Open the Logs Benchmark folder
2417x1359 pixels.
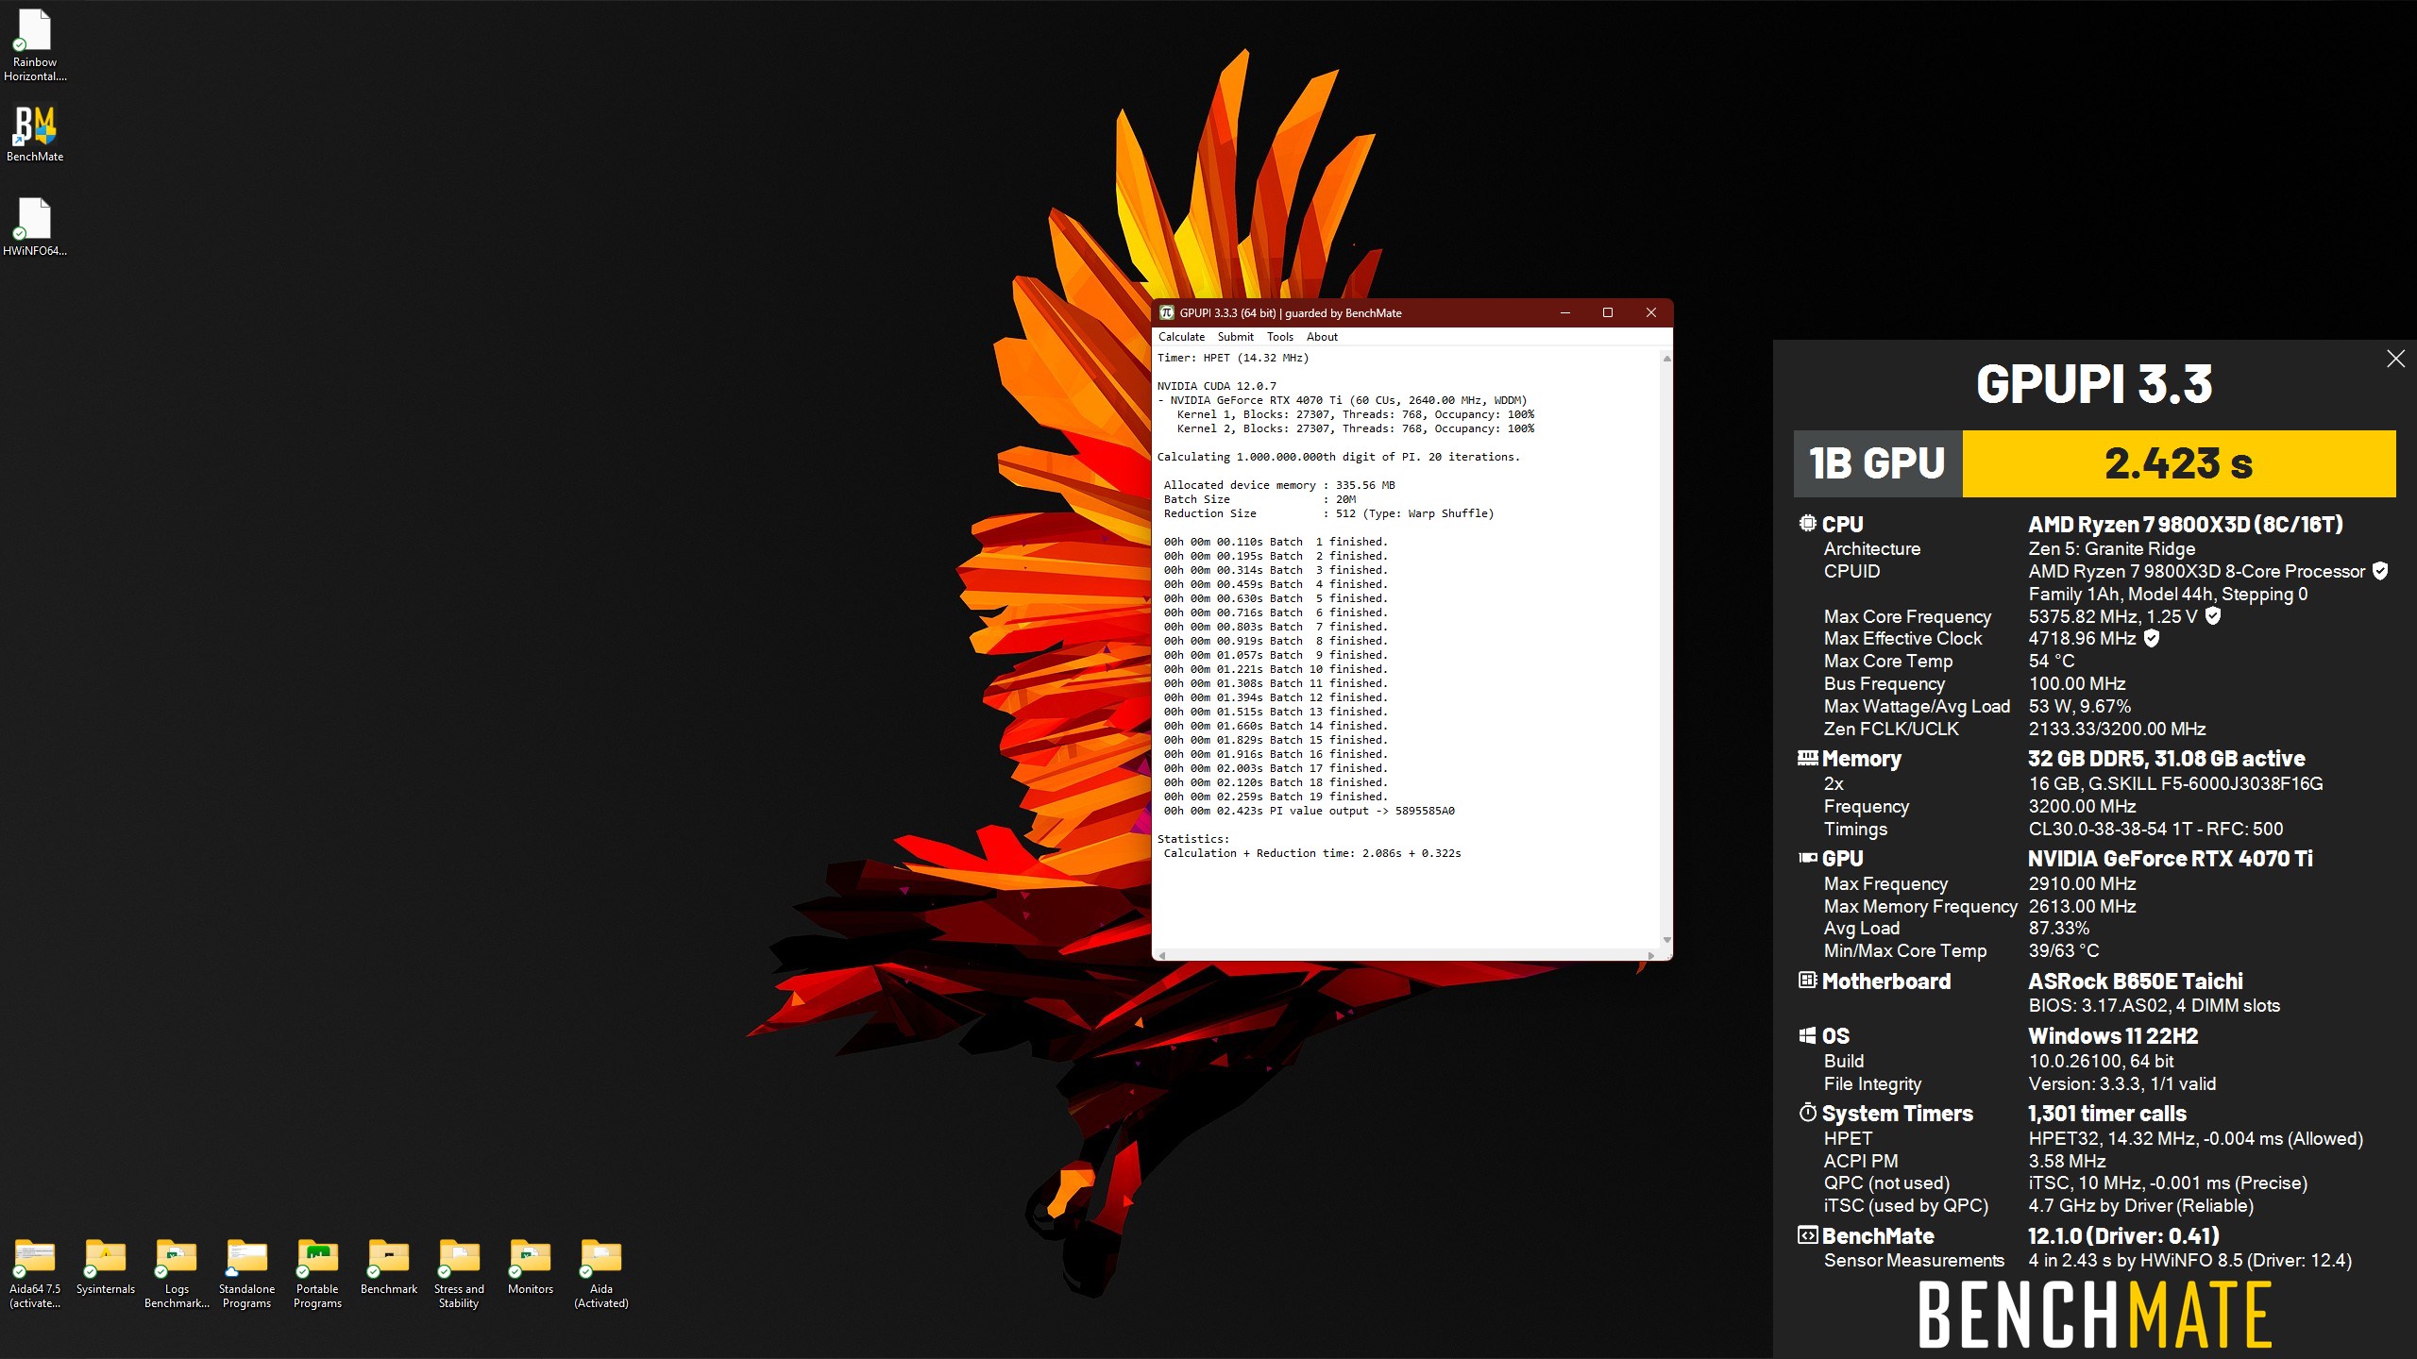177,1274
